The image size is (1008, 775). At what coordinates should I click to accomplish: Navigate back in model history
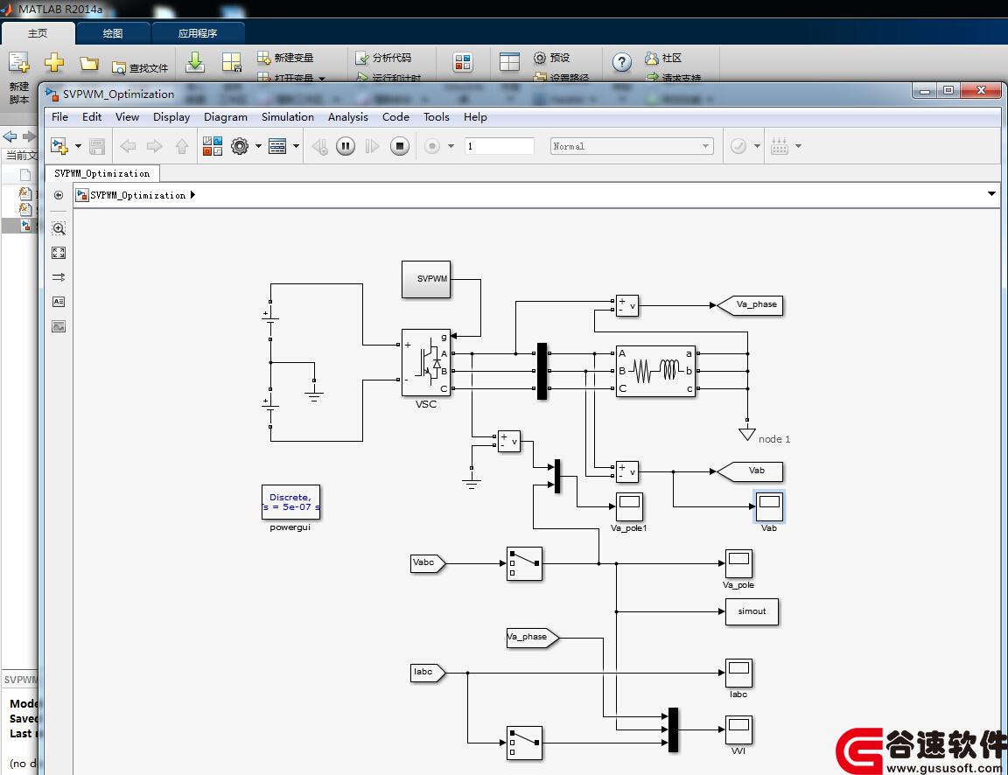coord(128,147)
